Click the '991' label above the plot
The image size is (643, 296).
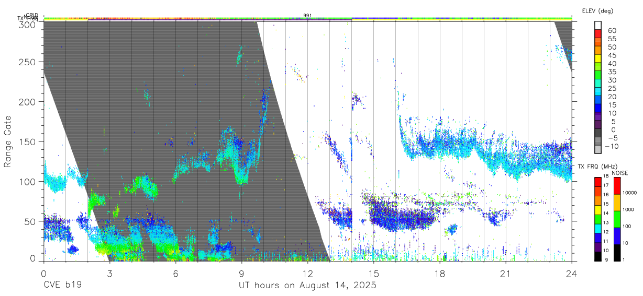click(x=307, y=16)
